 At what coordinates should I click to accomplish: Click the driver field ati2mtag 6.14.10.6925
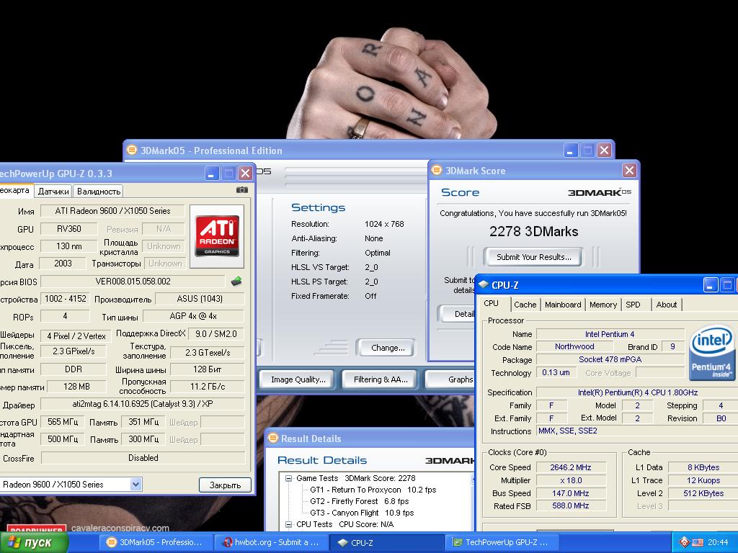pos(143,404)
